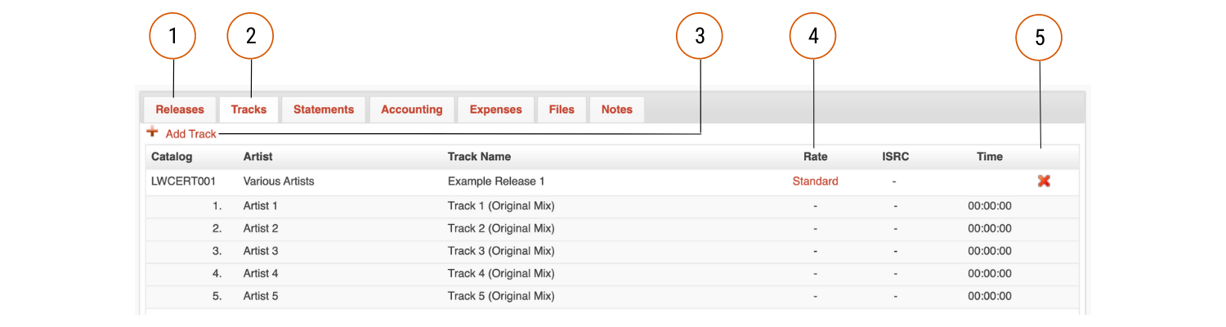Go to the Accounting tab
Viewport: 1226px width, 327px height.
pyautogui.click(x=412, y=110)
